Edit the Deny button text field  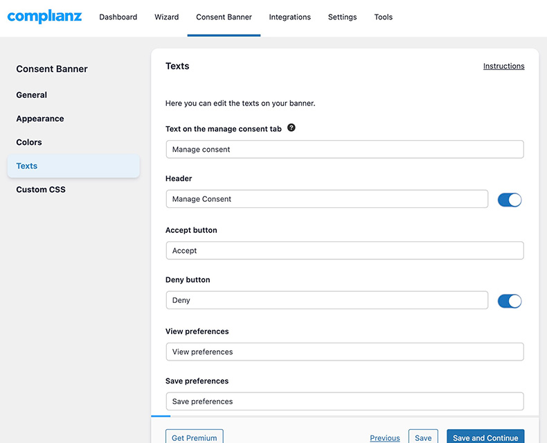pos(327,300)
